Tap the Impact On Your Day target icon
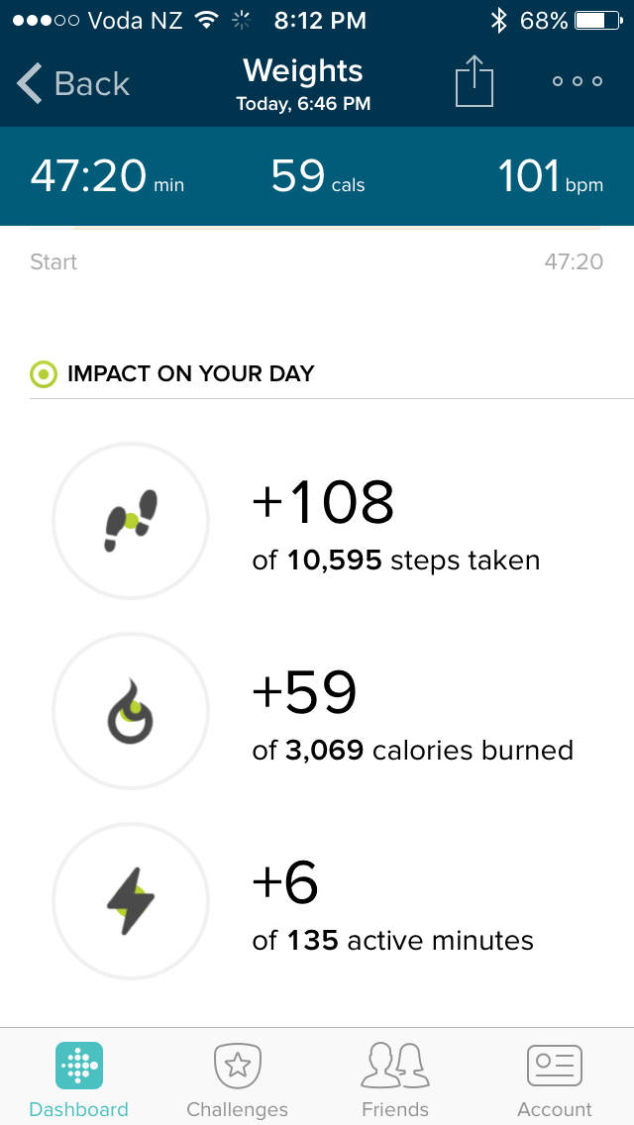Image resolution: width=634 pixels, height=1125 pixels. [x=43, y=373]
